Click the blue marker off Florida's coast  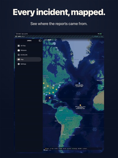coord(55,96)
